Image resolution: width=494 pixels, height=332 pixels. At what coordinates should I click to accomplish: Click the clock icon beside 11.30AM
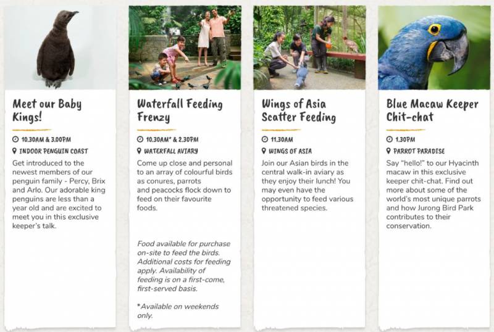coord(265,139)
